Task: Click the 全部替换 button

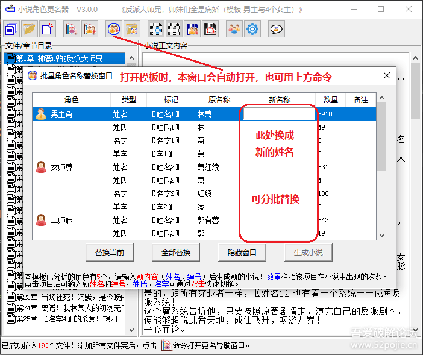Action: pos(175,252)
